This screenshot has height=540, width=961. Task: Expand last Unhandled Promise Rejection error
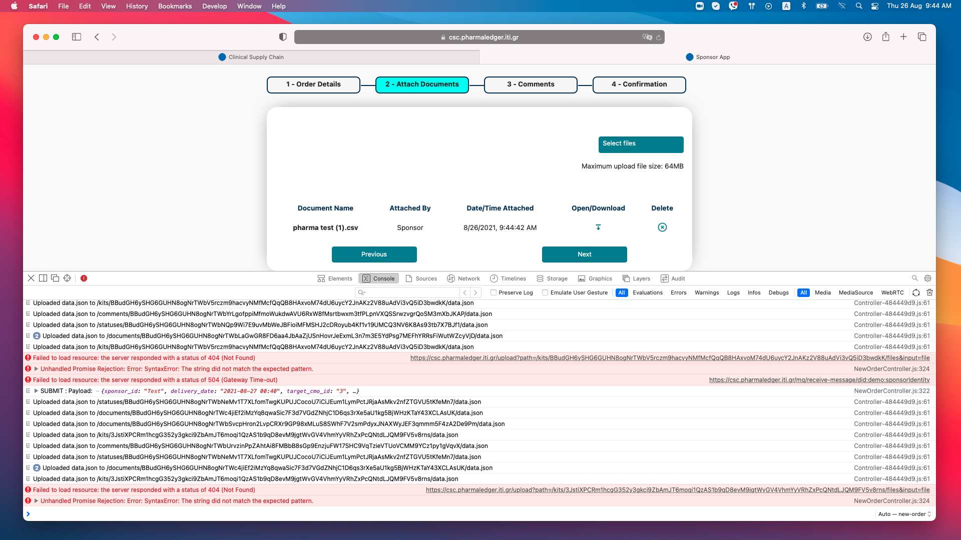pos(36,501)
